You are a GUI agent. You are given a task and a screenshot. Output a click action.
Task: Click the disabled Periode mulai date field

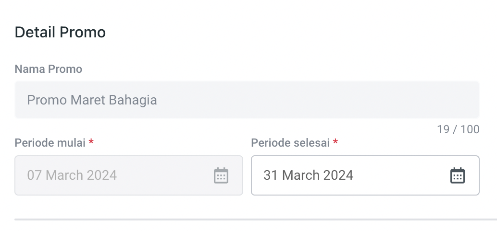click(115, 175)
